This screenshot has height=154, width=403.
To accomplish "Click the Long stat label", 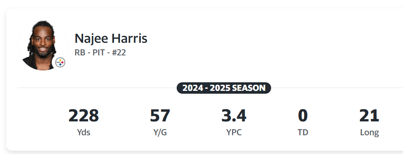I will click(x=369, y=132).
